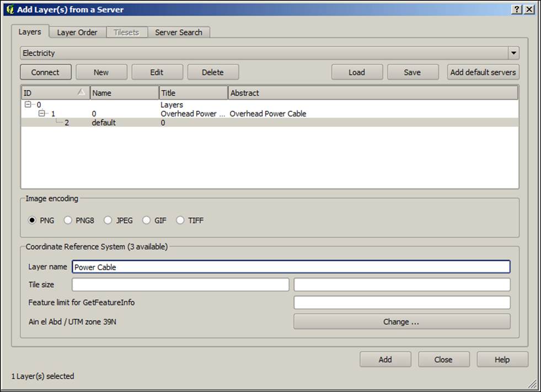This screenshot has width=541, height=392.
Task: Switch to the Layer Order tab
Action: pyautogui.click(x=77, y=32)
